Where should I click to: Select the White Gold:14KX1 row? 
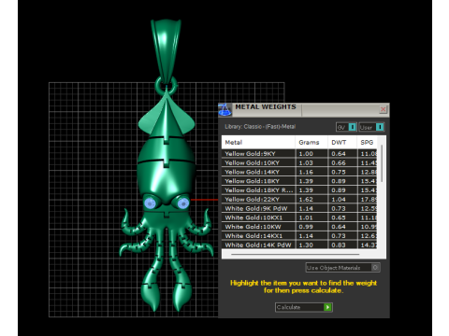click(x=299, y=236)
